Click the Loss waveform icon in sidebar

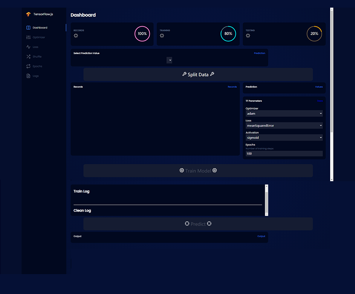pyautogui.click(x=28, y=47)
